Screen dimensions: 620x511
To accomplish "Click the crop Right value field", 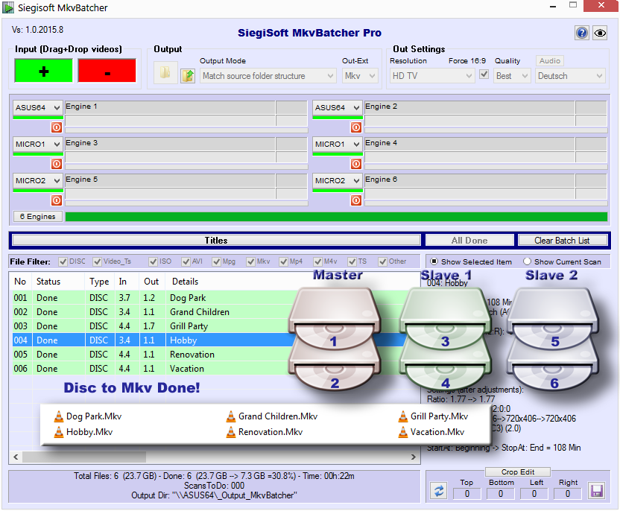I will pyautogui.click(x=568, y=494).
